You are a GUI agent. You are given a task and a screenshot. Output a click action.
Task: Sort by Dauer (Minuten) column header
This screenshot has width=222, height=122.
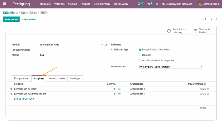pos(197,84)
